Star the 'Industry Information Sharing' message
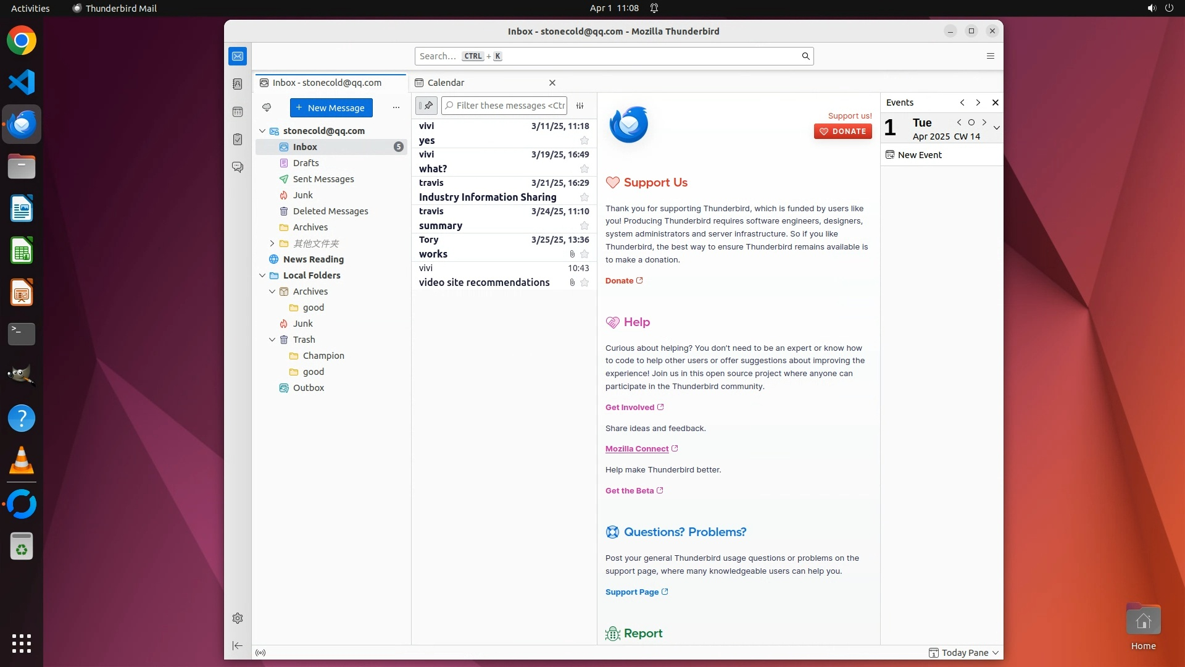This screenshot has width=1185, height=667. point(584,197)
